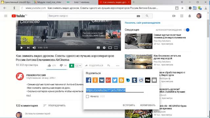210x118 pixels.
Task: Open YouTube apps grid
Action: pyautogui.click(x=182, y=16)
